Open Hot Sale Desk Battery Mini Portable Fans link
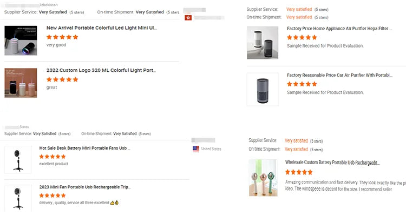The width and height of the screenshot is (406, 216). 84,148
